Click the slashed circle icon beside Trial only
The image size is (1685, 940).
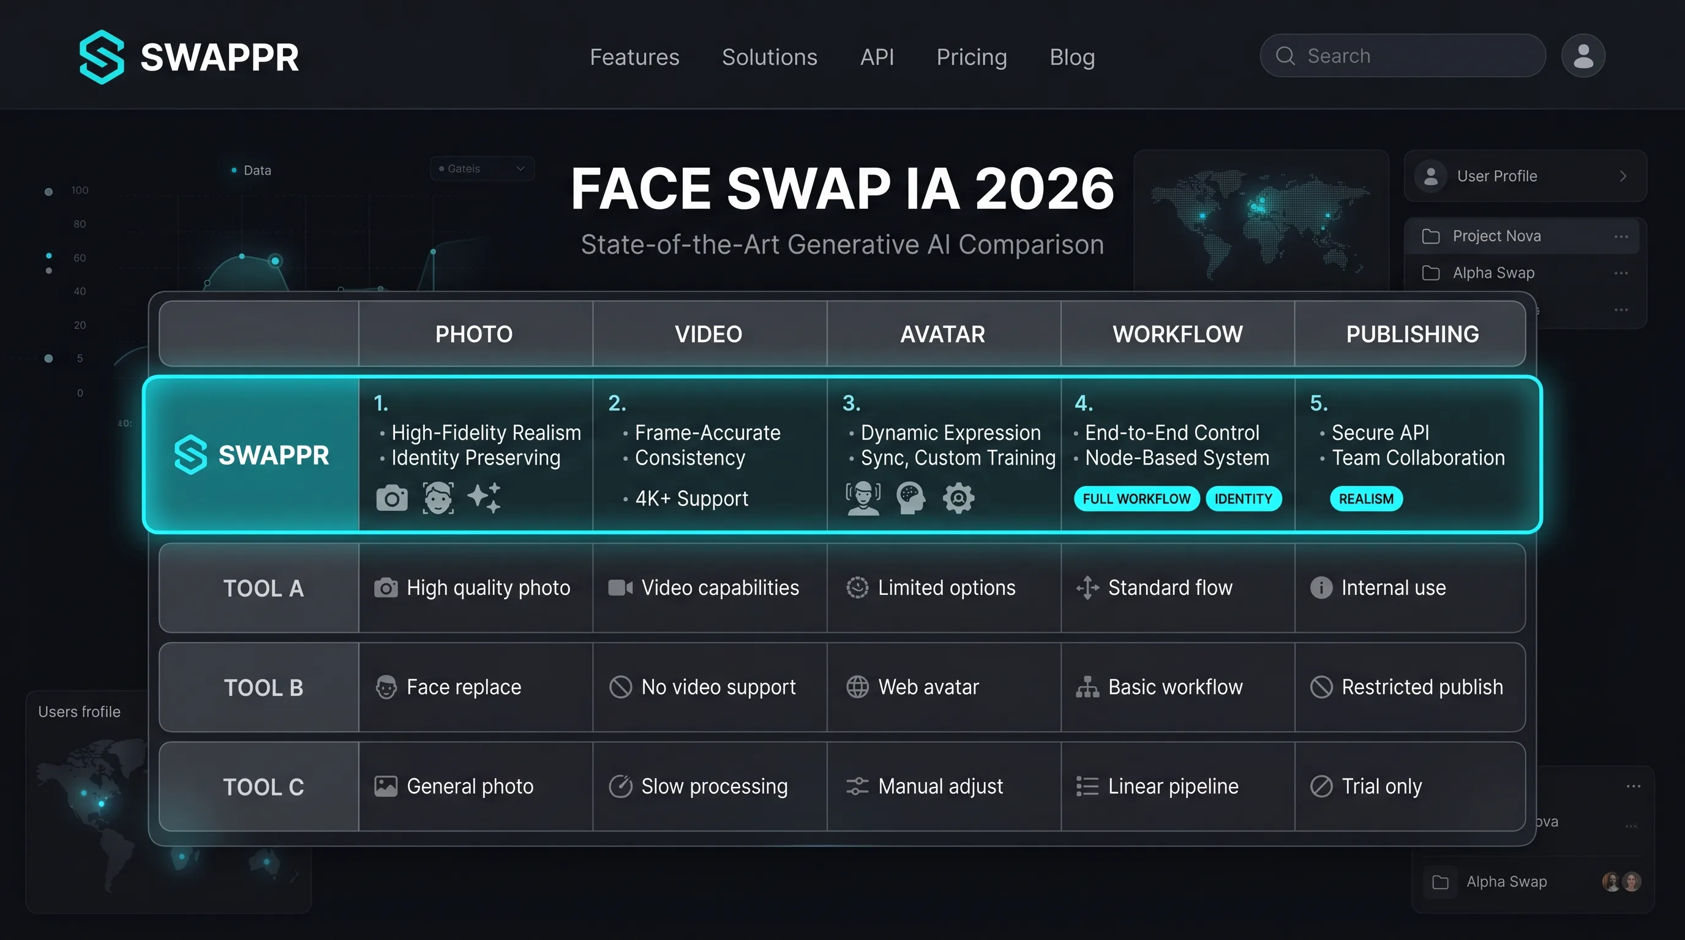click(x=1321, y=786)
